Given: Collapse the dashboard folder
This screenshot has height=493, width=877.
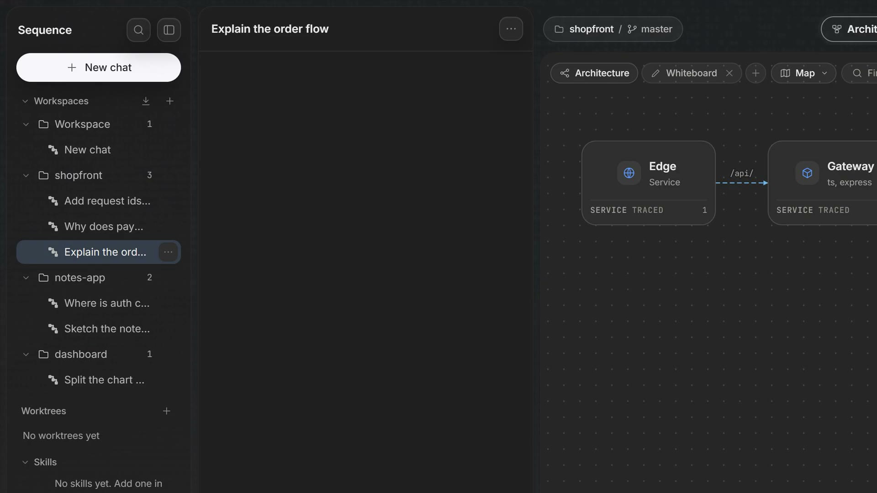Looking at the screenshot, I should (x=26, y=354).
